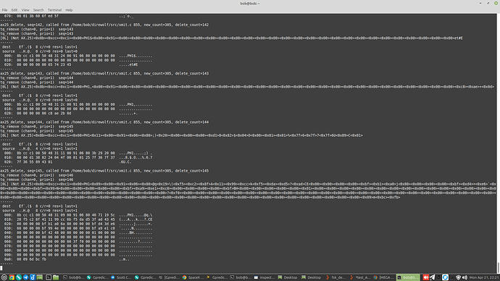
Task: Open the Help menu
Action: click(x=69, y=10)
